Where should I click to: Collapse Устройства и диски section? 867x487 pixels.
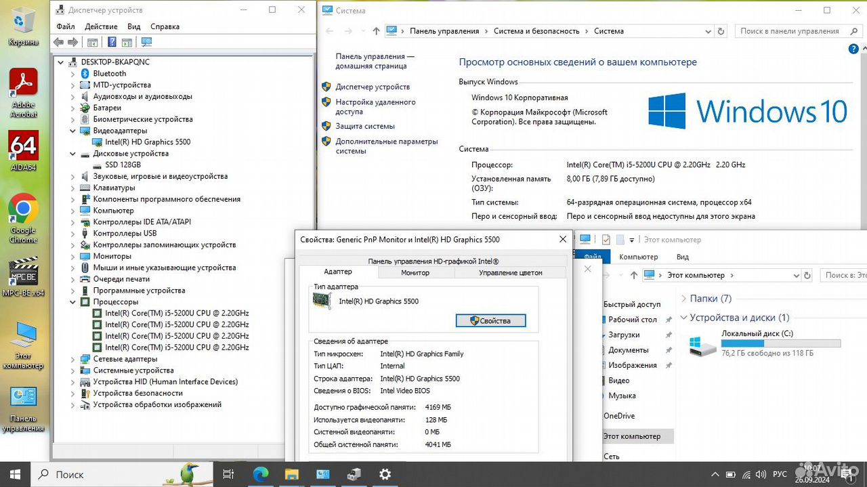click(x=683, y=318)
